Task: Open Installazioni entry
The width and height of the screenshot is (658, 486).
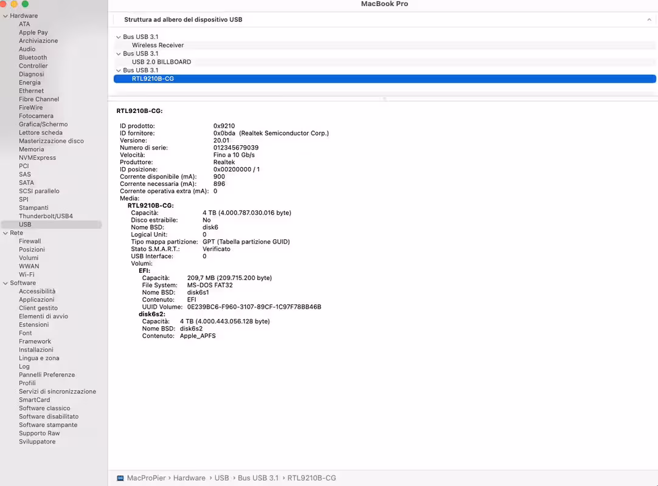Action: click(x=36, y=350)
